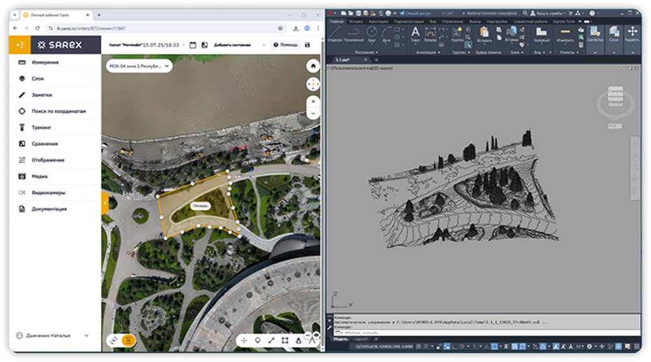Select the volume measurement tool
651x362 pixels.
(x=298, y=341)
